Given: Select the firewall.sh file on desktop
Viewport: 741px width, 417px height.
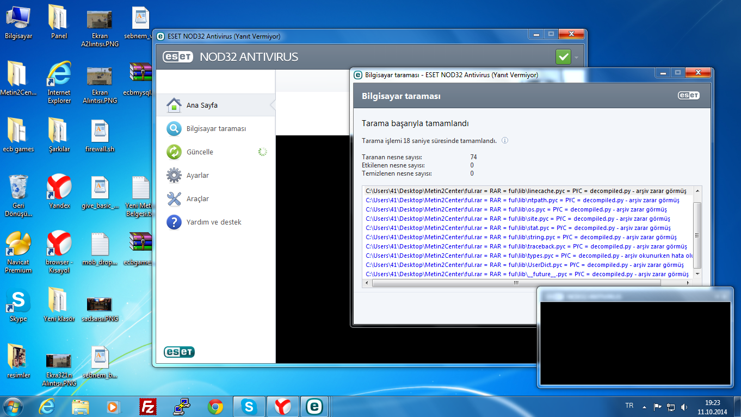Looking at the screenshot, I should pos(100,136).
